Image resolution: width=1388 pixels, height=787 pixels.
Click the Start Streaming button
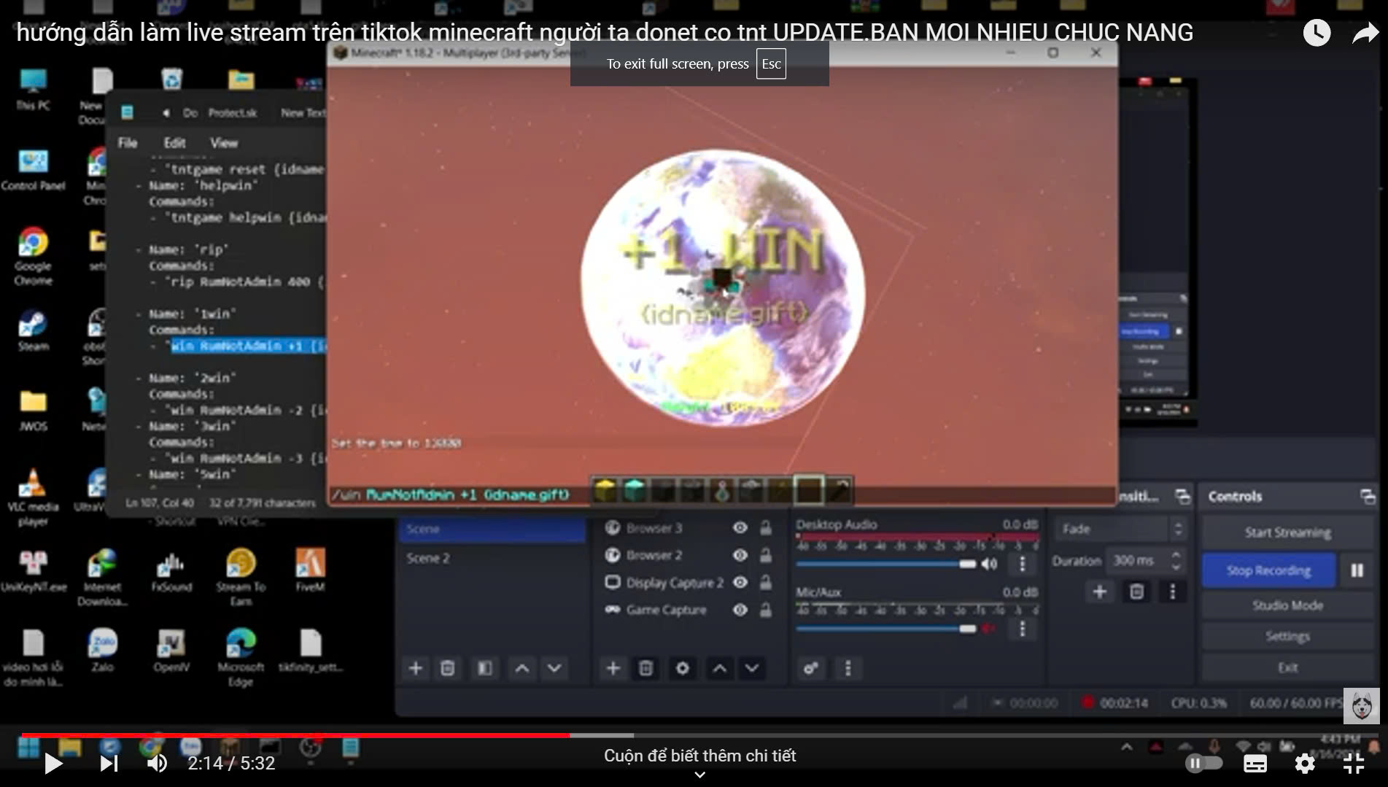pyautogui.click(x=1287, y=532)
